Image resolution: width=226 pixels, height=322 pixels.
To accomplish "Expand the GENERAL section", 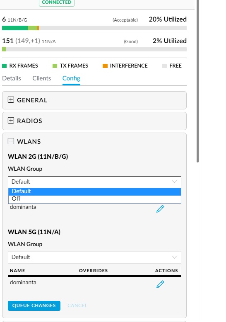I will coord(94,100).
